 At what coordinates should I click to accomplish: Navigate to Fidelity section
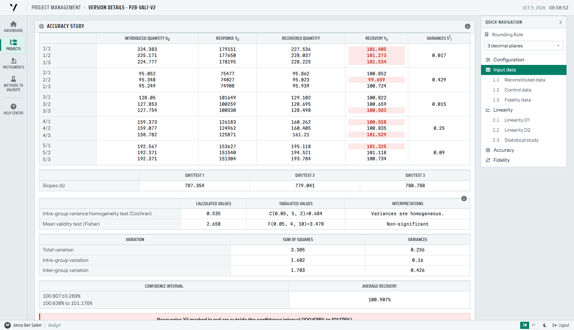click(523, 160)
